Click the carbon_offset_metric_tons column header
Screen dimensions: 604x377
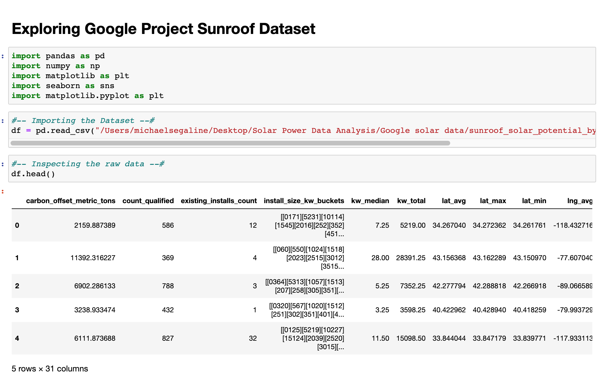click(x=71, y=201)
